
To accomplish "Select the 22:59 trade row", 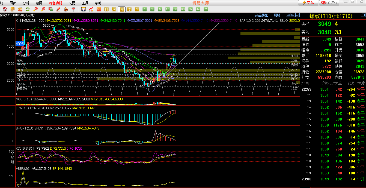I will [333, 89].
